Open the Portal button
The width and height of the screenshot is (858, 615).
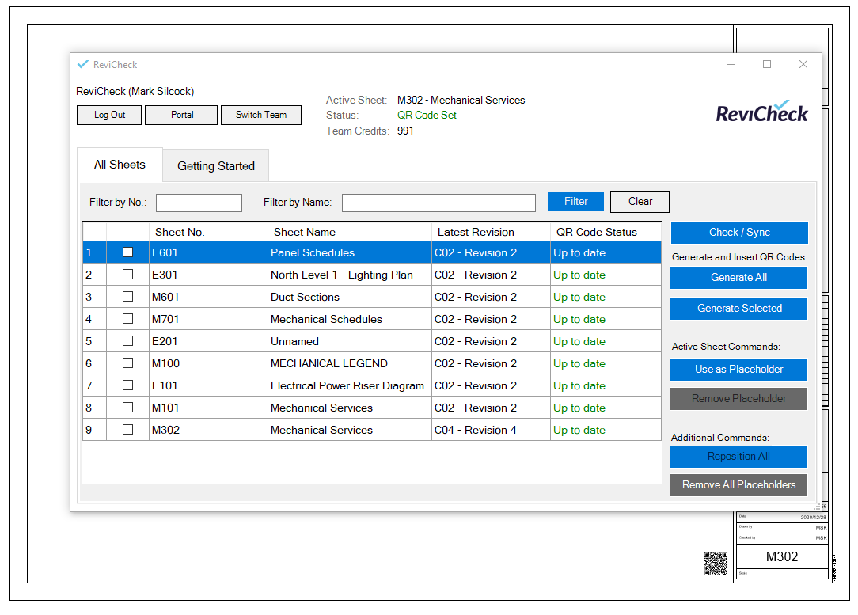(x=181, y=115)
